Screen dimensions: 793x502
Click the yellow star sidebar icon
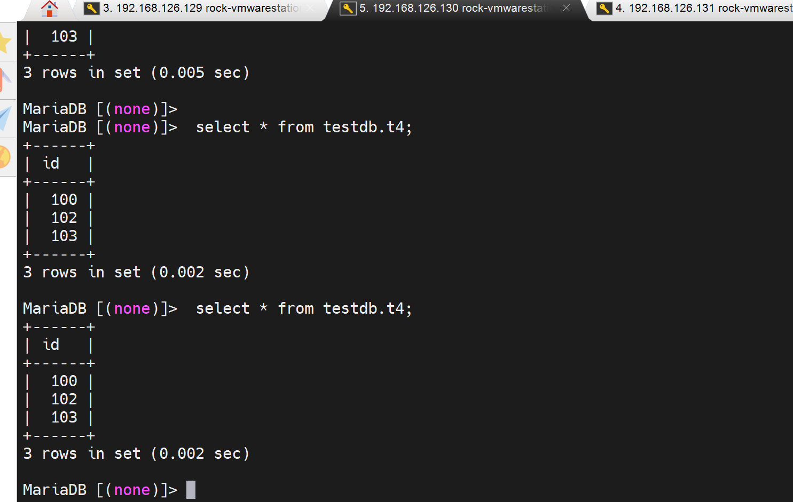click(x=4, y=42)
